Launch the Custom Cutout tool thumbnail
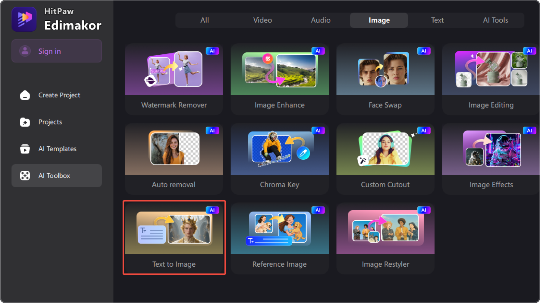 click(385, 149)
